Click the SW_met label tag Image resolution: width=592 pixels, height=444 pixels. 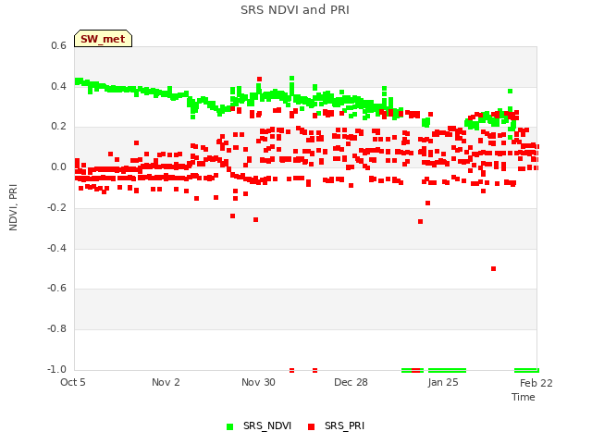click(103, 39)
